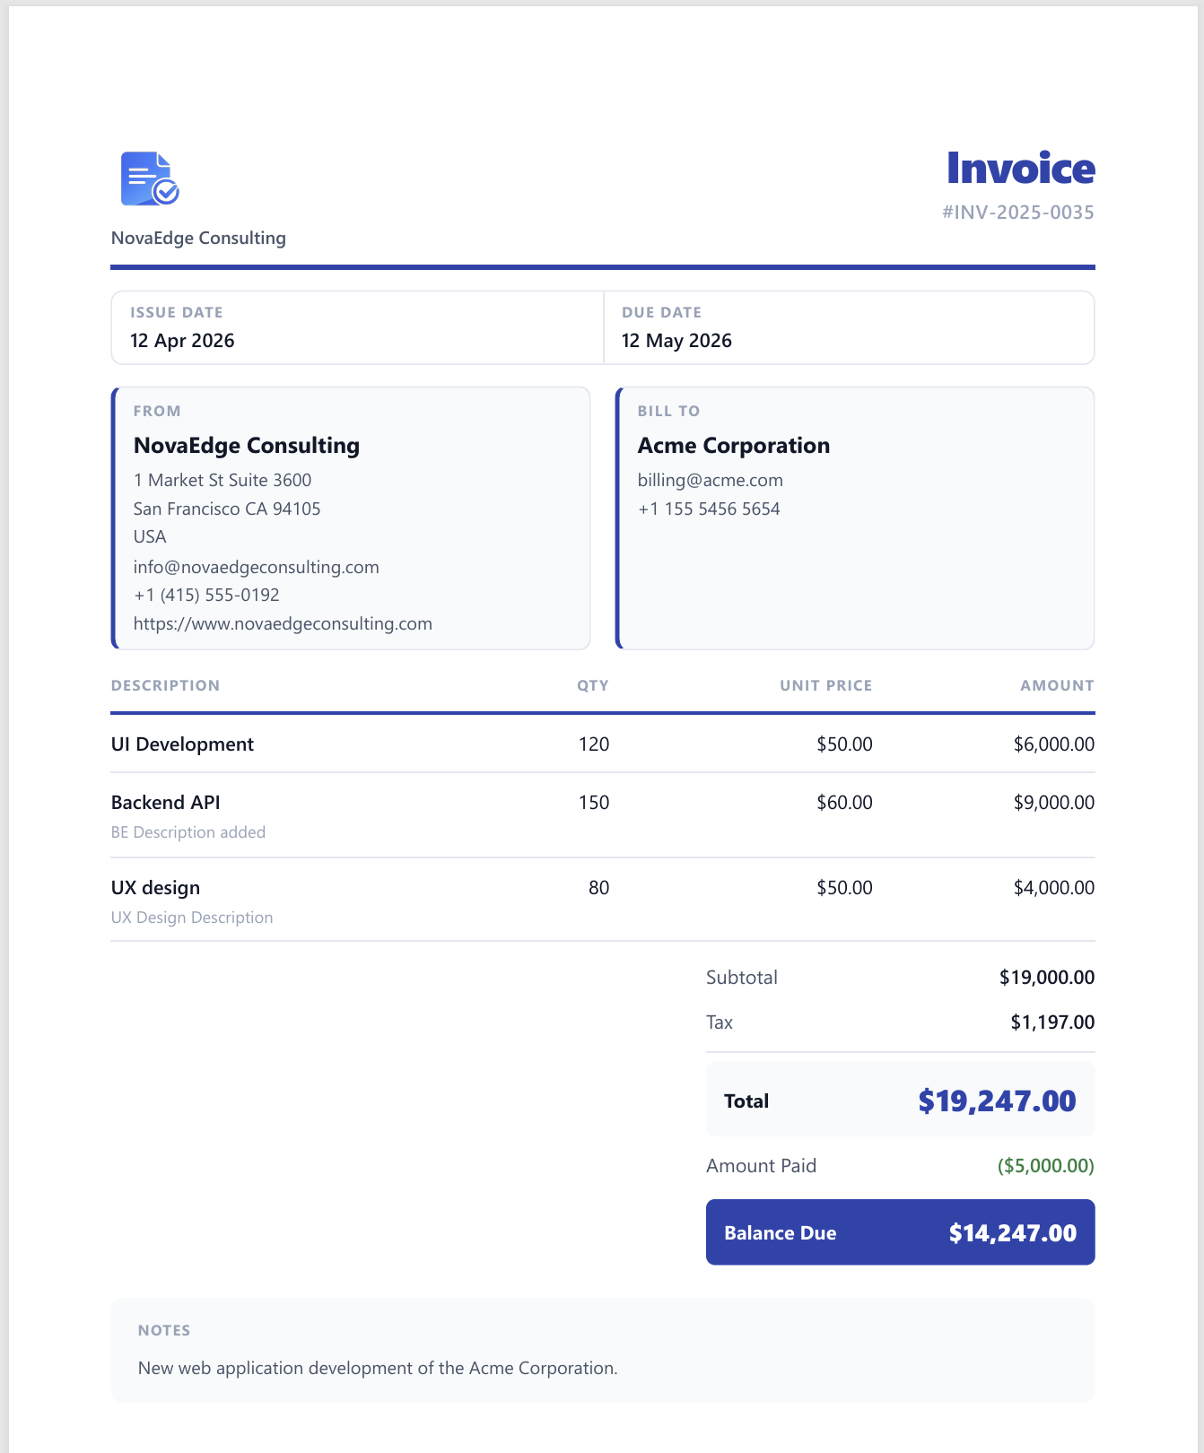The width and height of the screenshot is (1204, 1453).
Task: Click $9,000.00 amount for Backend API
Action: click(x=1054, y=803)
